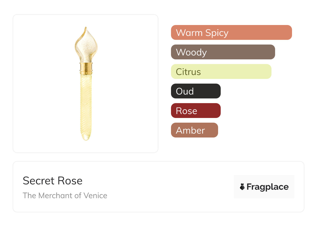Image resolution: width=317 pixels, height=225 pixels.
Task: Choose the pale green Citrus accord bar
Action: click(221, 72)
